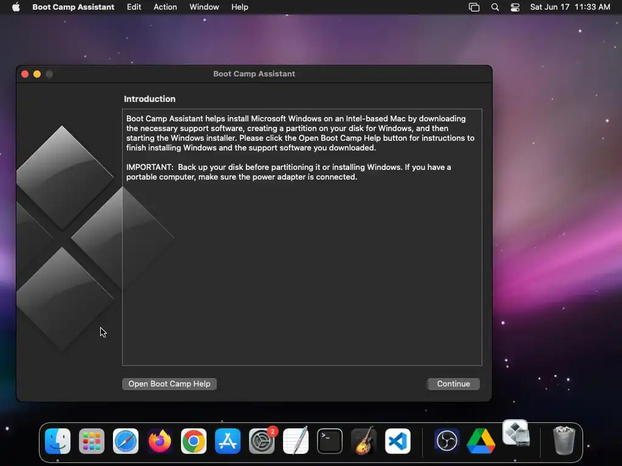The height and width of the screenshot is (466, 622).
Task: Click the paragraph starting 'Boot Camp Assistant helps install'
Action: pos(300,133)
